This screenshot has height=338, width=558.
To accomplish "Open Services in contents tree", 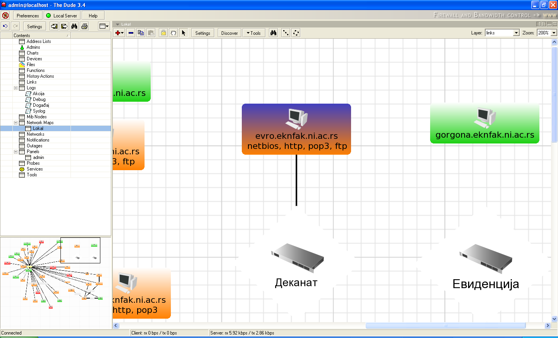I will point(34,169).
